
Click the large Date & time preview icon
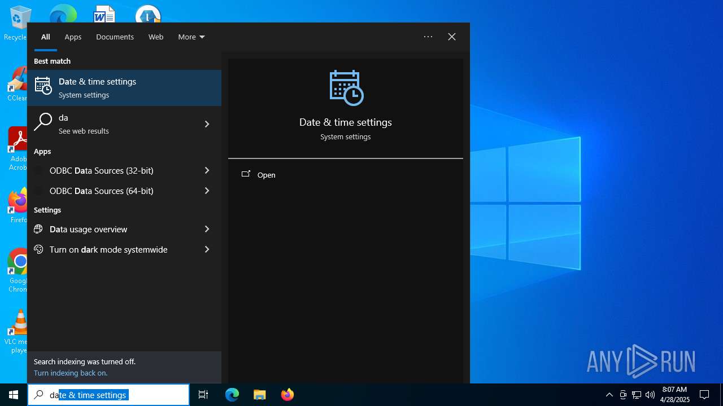(x=346, y=88)
